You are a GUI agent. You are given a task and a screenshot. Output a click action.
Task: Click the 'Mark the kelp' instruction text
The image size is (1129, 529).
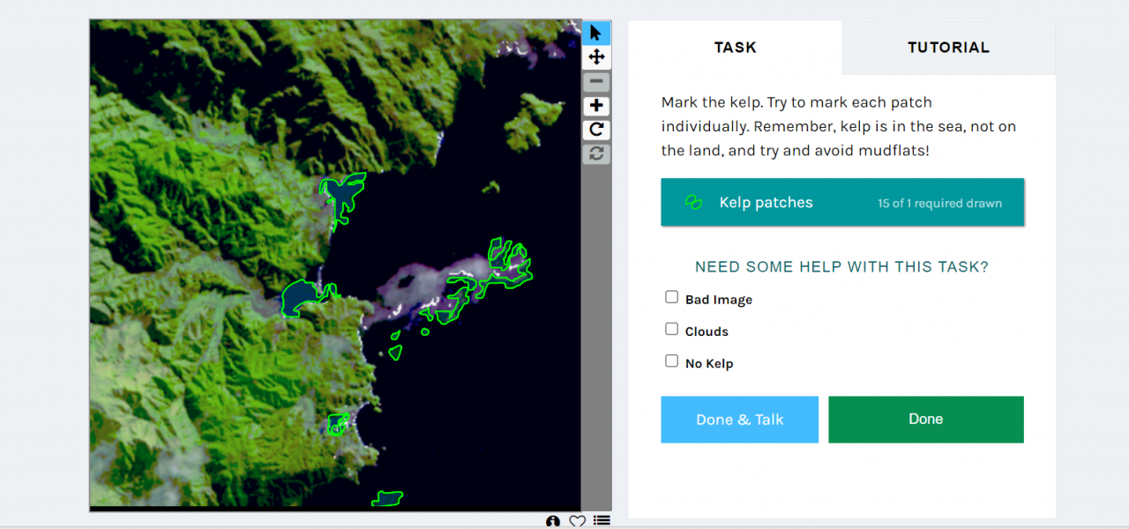839,126
